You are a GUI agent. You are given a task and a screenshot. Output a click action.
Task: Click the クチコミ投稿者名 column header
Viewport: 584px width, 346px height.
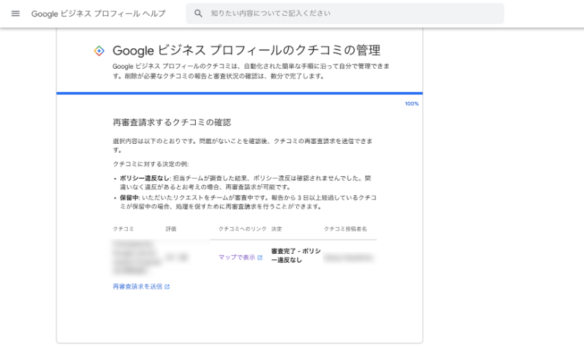(346, 229)
